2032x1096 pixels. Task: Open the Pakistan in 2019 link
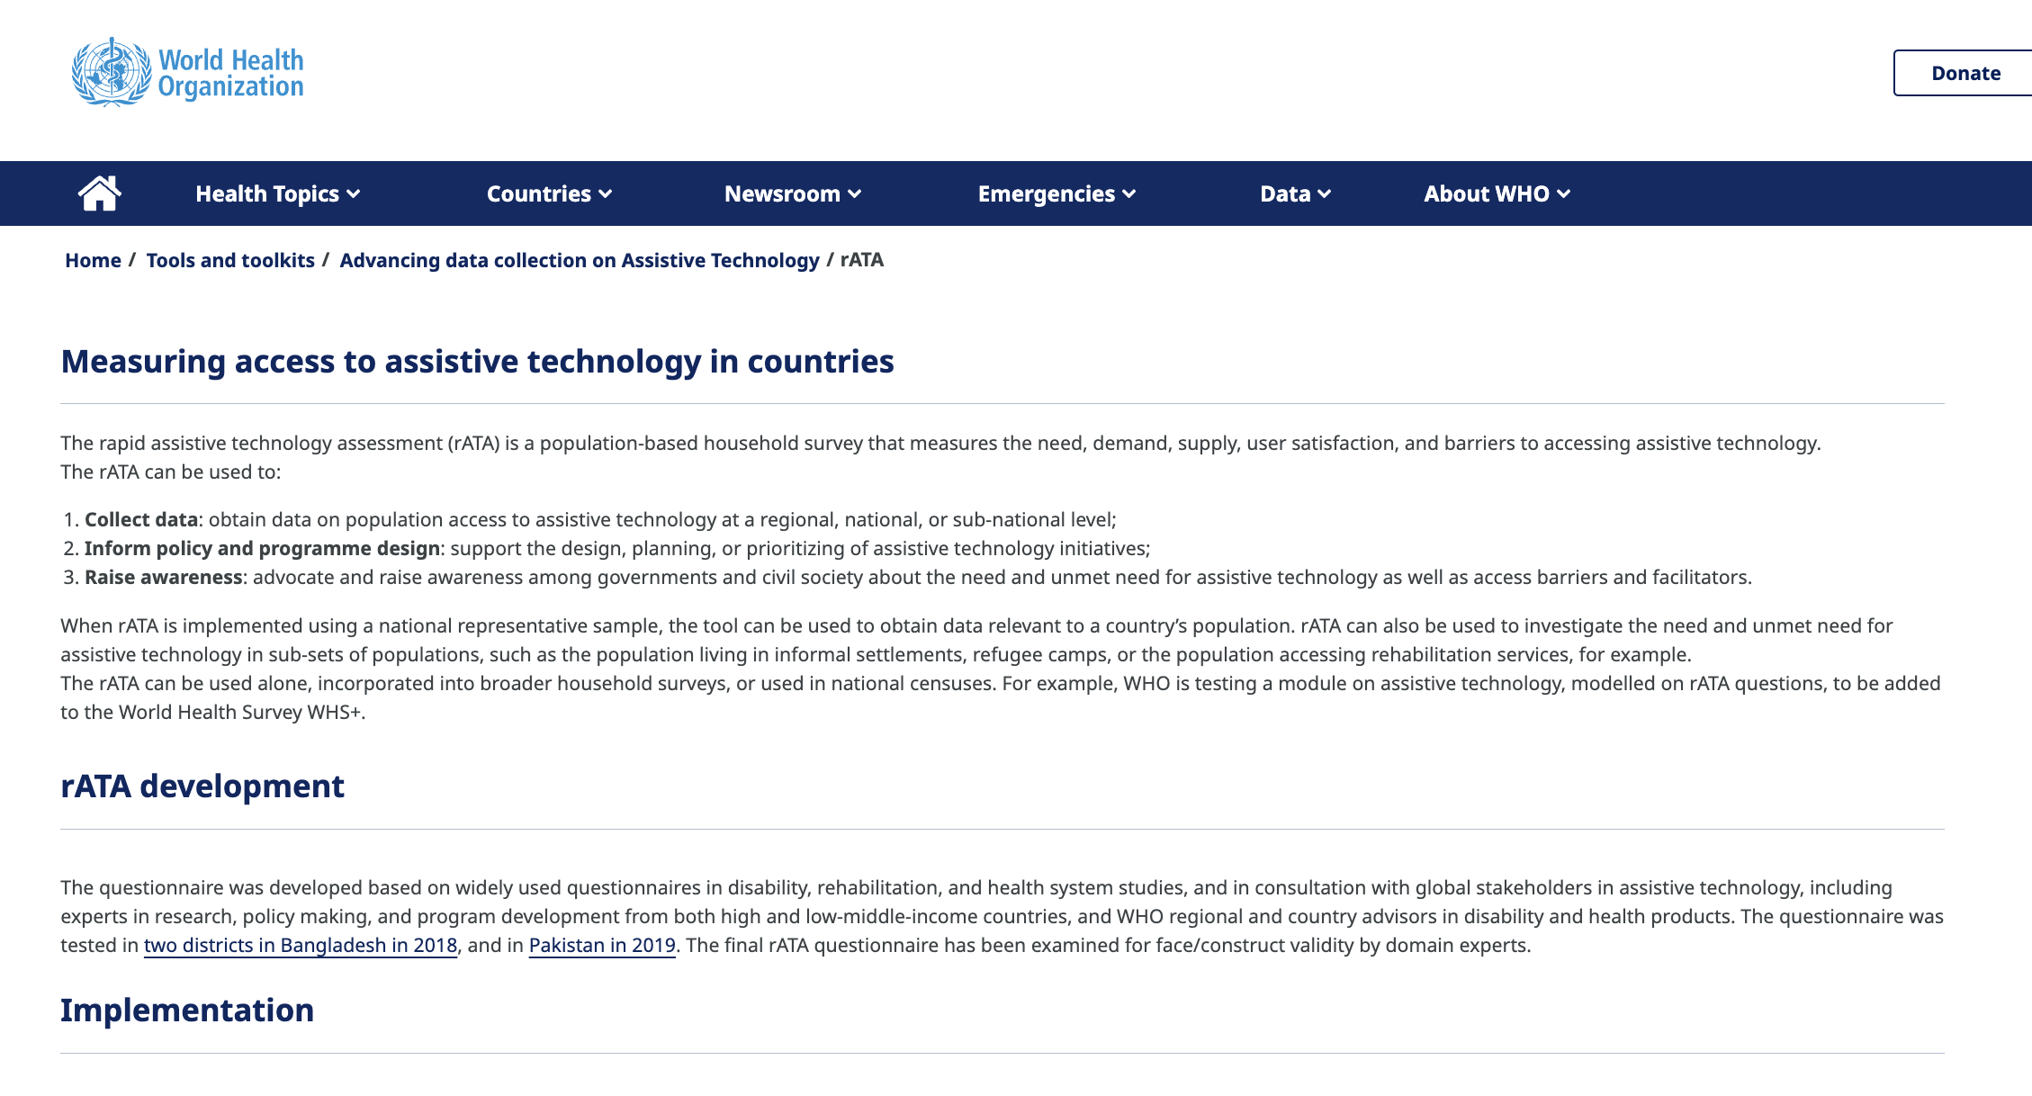(x=602, y=945)
